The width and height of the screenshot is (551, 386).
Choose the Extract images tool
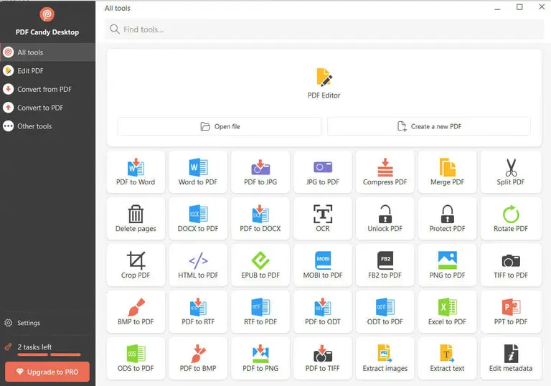click(x=385, y=358)
